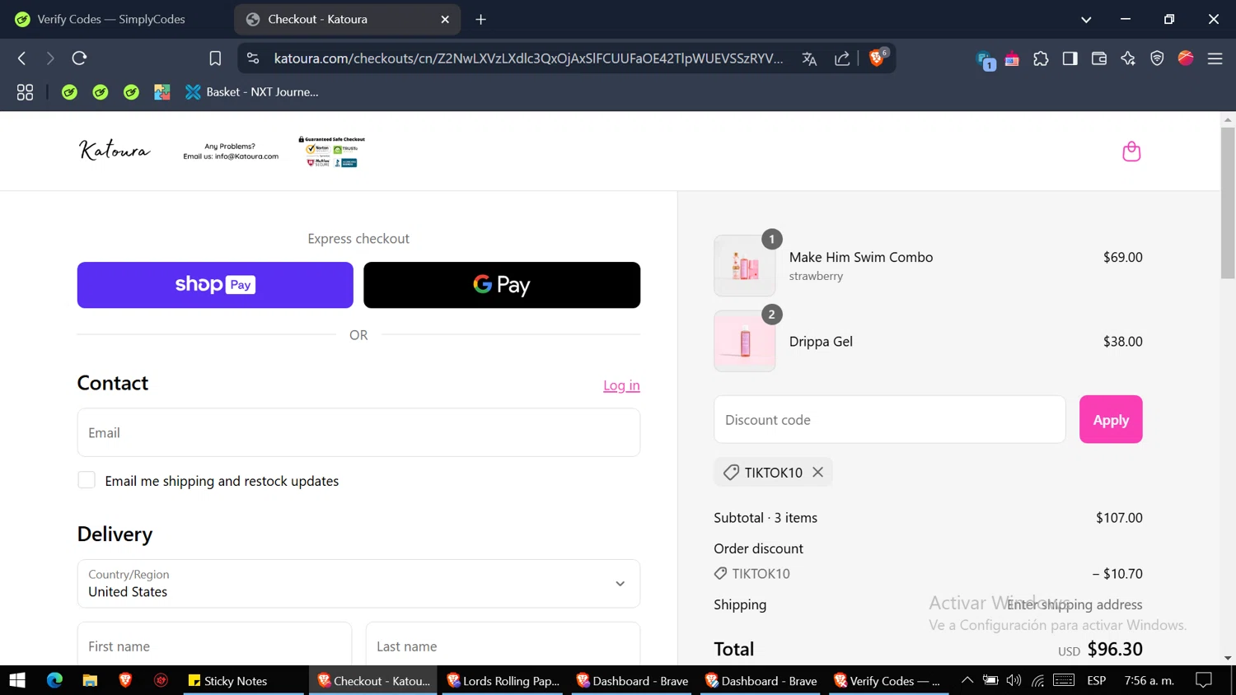1236x695 pixels.
Task: Remove the TIKTOK10 discount code
Action: [817, 472]
